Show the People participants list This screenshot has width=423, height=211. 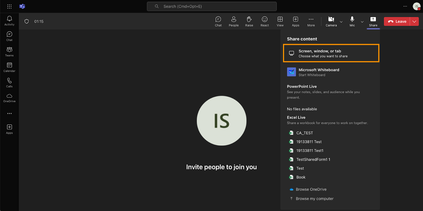(x=233, y=21)
